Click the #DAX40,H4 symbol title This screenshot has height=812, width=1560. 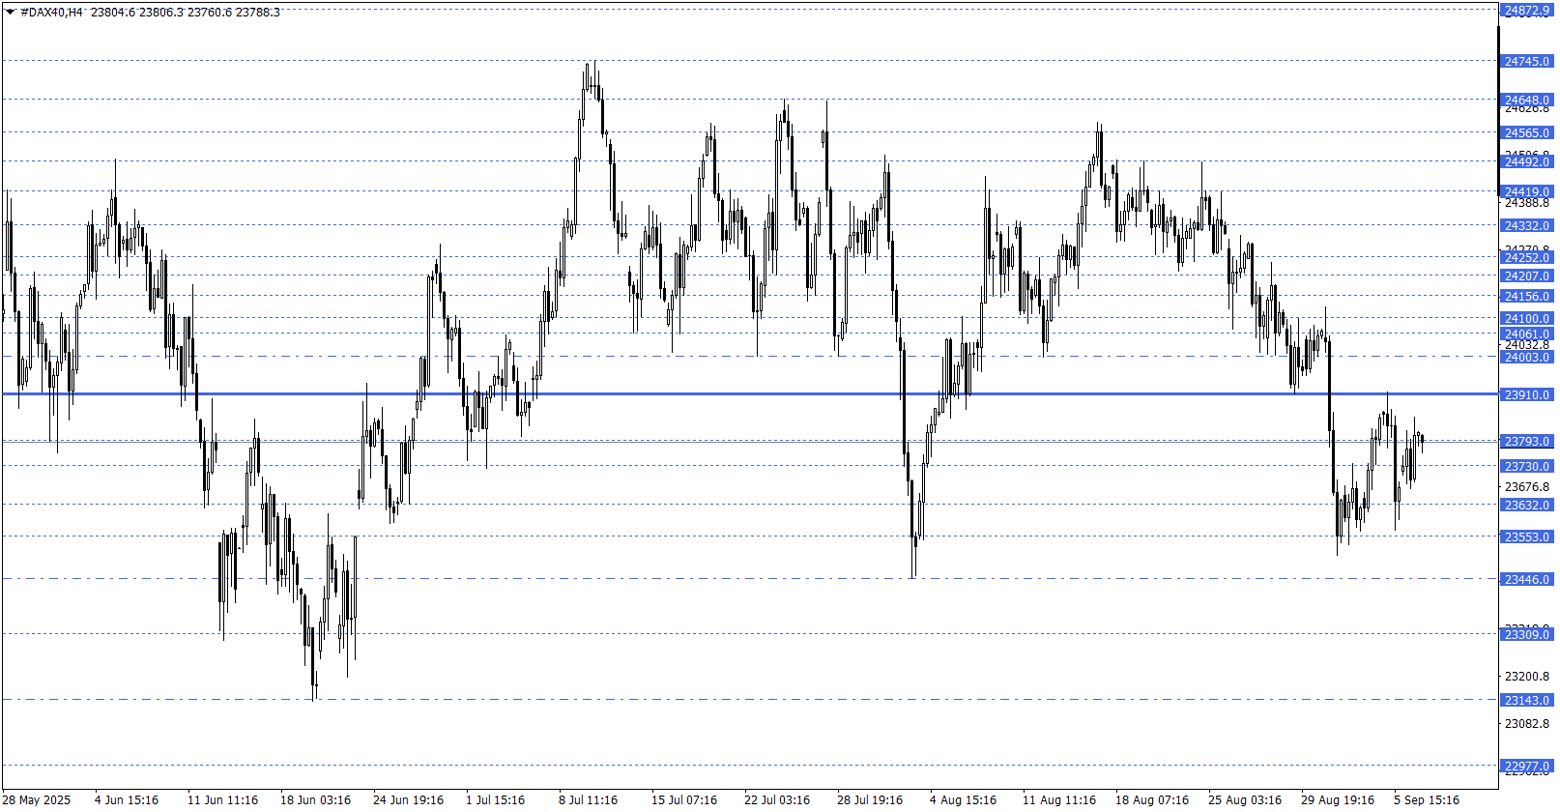pos(51,13)
